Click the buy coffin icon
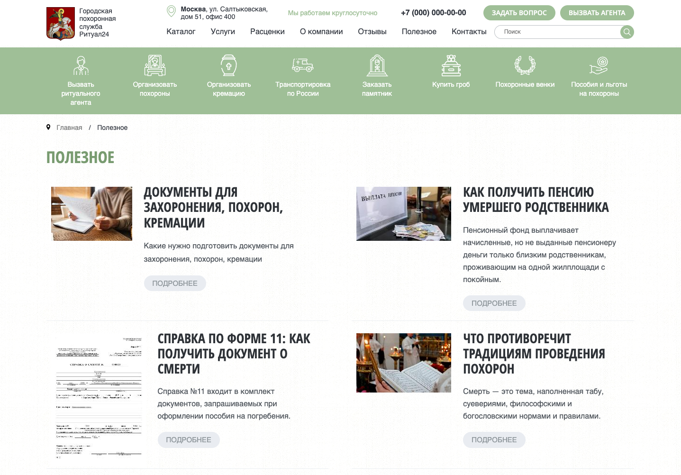681x475 pixels. 451,65
